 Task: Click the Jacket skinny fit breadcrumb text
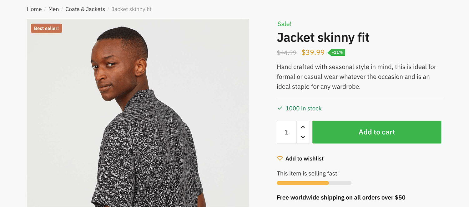(x=131, y=9)
